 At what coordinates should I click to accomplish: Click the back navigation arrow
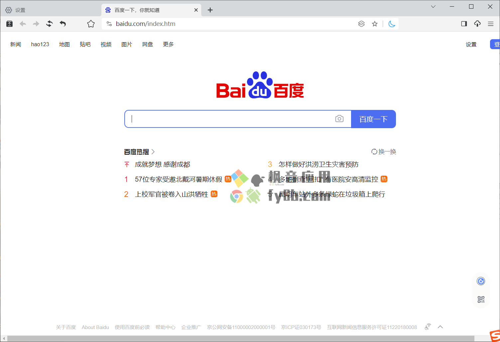click(x=23, y=24)
